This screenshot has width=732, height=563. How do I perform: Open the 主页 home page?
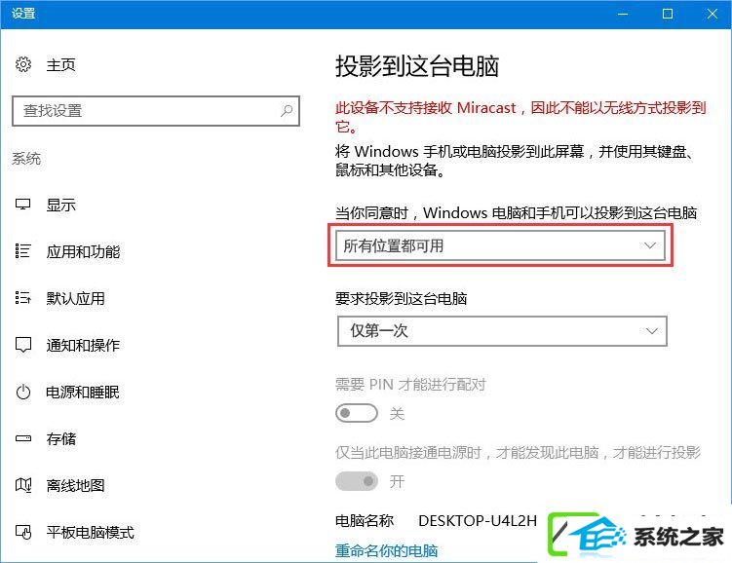pyautogui.click(x=60, y=65)
